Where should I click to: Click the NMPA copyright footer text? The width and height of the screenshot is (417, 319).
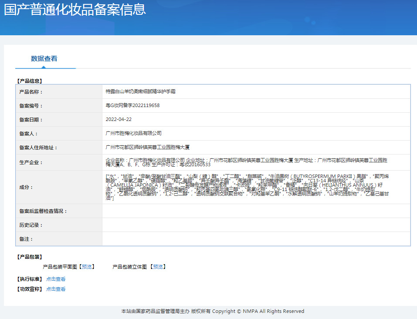click(x=212, y=311)
